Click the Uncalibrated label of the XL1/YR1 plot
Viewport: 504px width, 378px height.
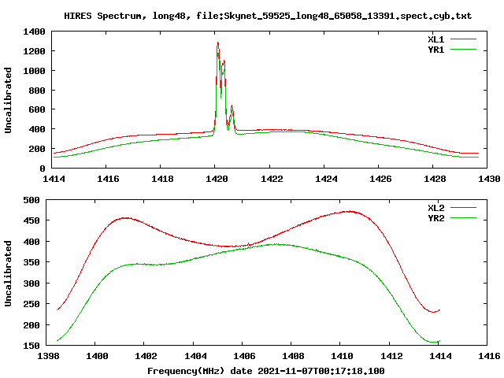tap(8, 100)
